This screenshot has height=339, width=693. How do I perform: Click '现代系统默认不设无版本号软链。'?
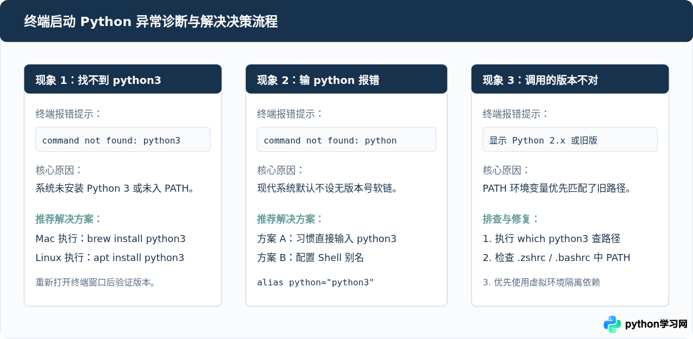328,188
